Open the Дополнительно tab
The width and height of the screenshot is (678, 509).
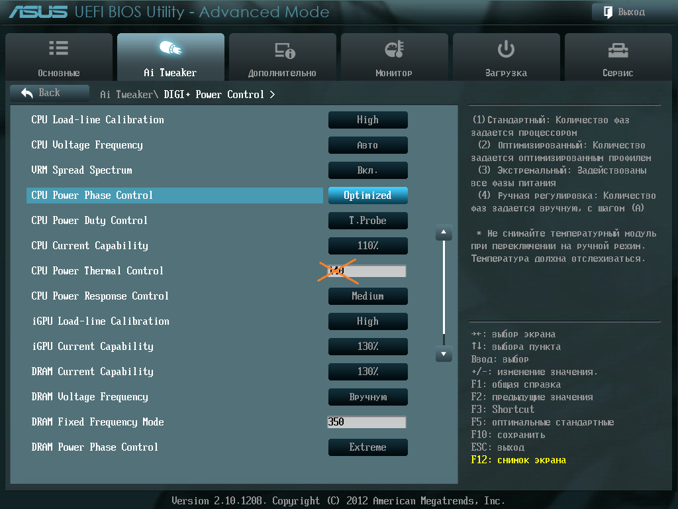point(282,57)
